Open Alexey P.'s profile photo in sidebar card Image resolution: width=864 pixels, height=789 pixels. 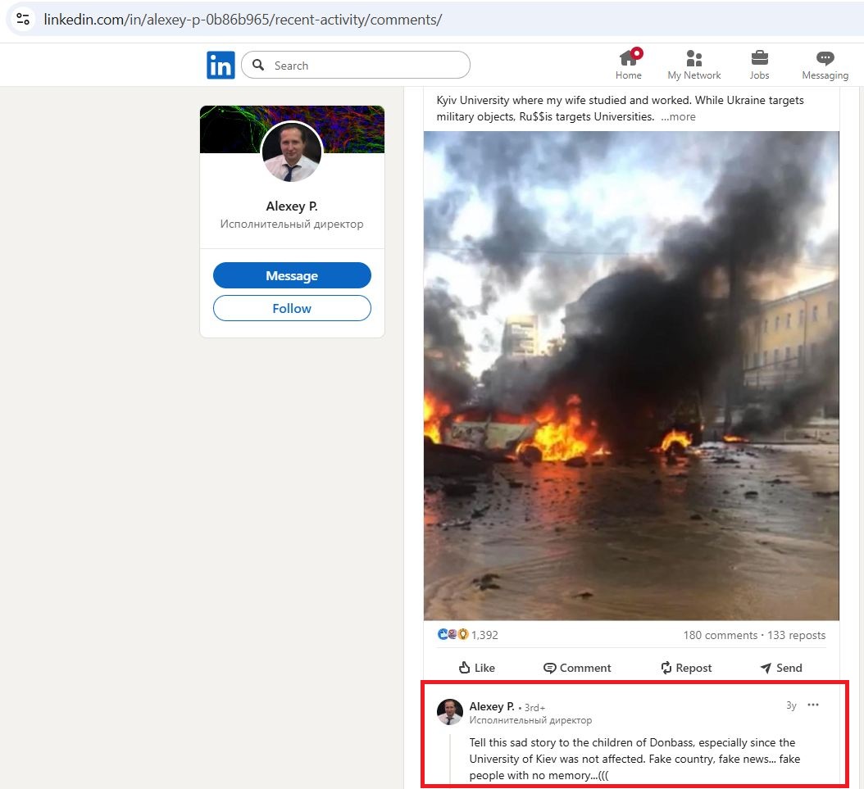point(292,153)
